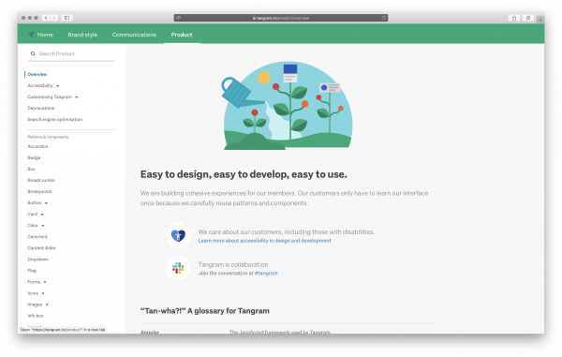Viewport: 562px width, 357px height.
Task: Open the Flag component page
Action: 32,271
